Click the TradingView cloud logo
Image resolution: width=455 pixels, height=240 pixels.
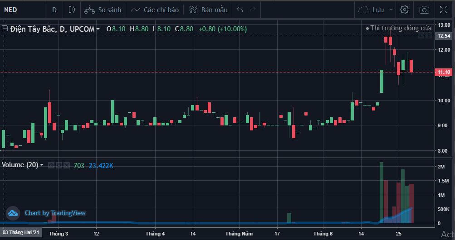13,213
